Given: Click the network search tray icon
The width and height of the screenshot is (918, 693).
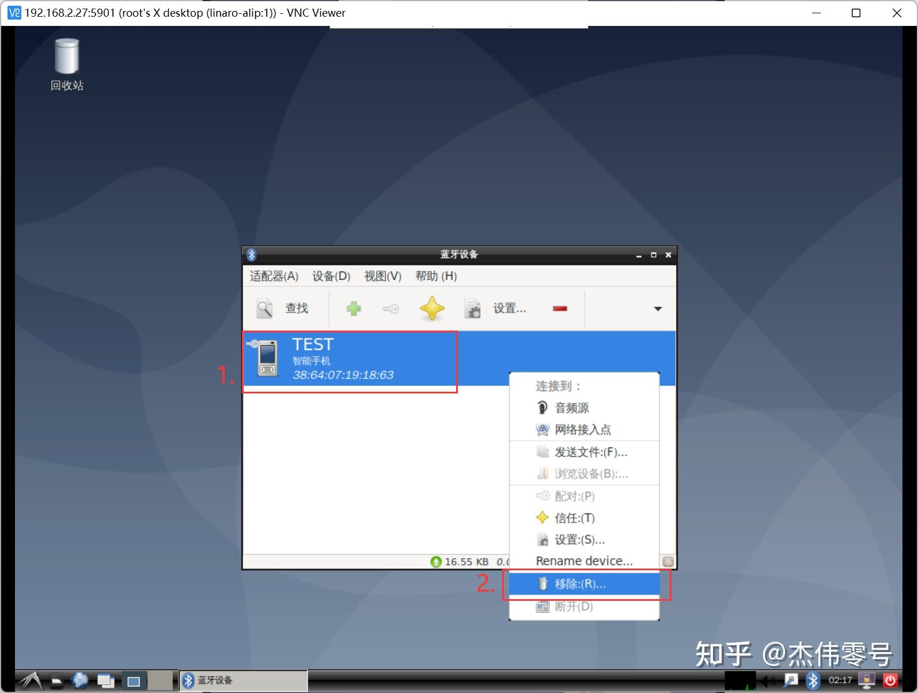Looking at the screenshot, I should (x=791, y=680).
